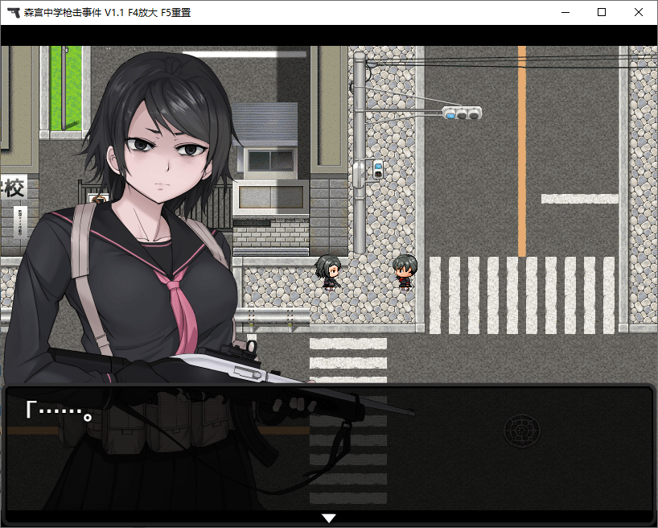Click the red-shirted boy sprite on sidewalk
Image resolution: width=658 pixels, height=528 pixels.
click(x=403, y=271)
